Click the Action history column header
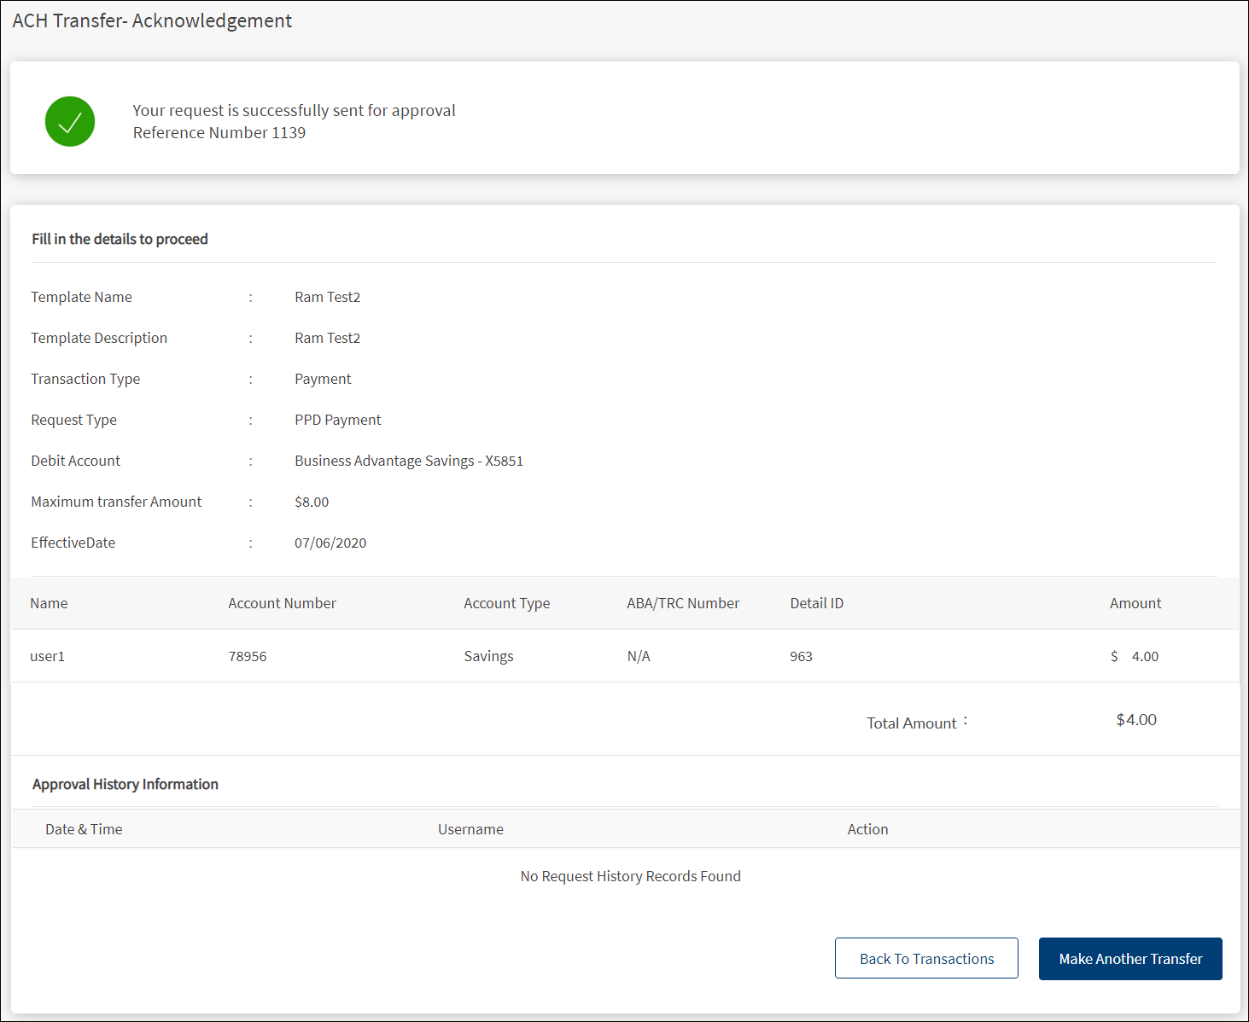This screenshot has width=1249, height=1022. pos(867,829)
